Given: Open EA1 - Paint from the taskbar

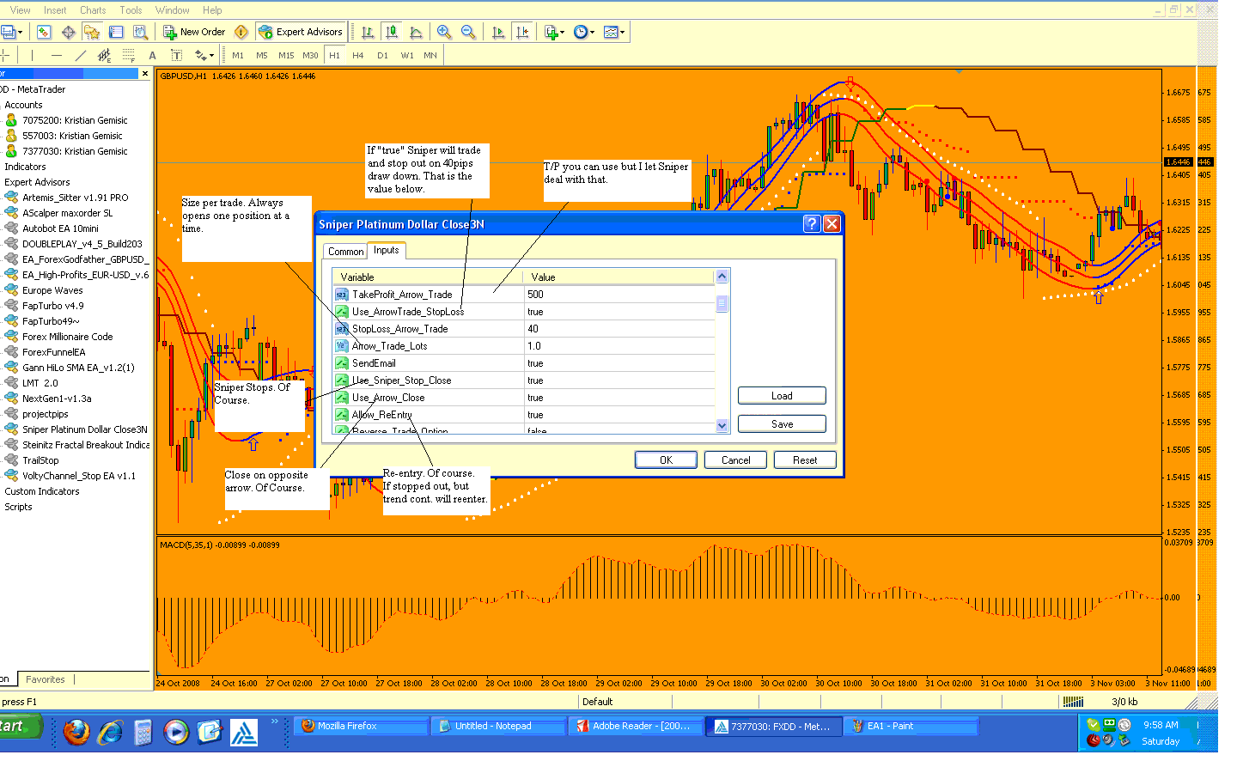Looking at the screenshot, I should (911, 726).
